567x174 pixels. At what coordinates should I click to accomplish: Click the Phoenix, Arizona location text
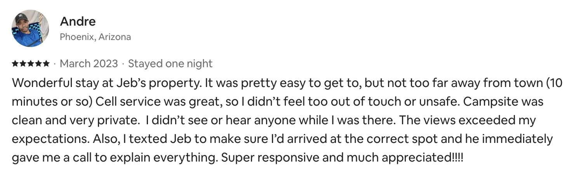point(95,37)
